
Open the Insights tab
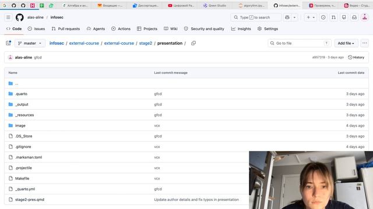[x=241, y=28]
